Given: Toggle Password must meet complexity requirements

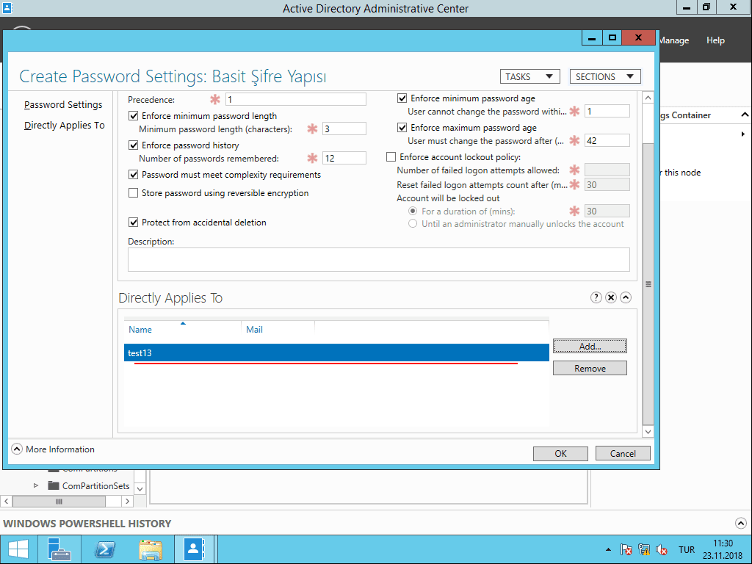Looking at the screenshot, I should [134, 175].
